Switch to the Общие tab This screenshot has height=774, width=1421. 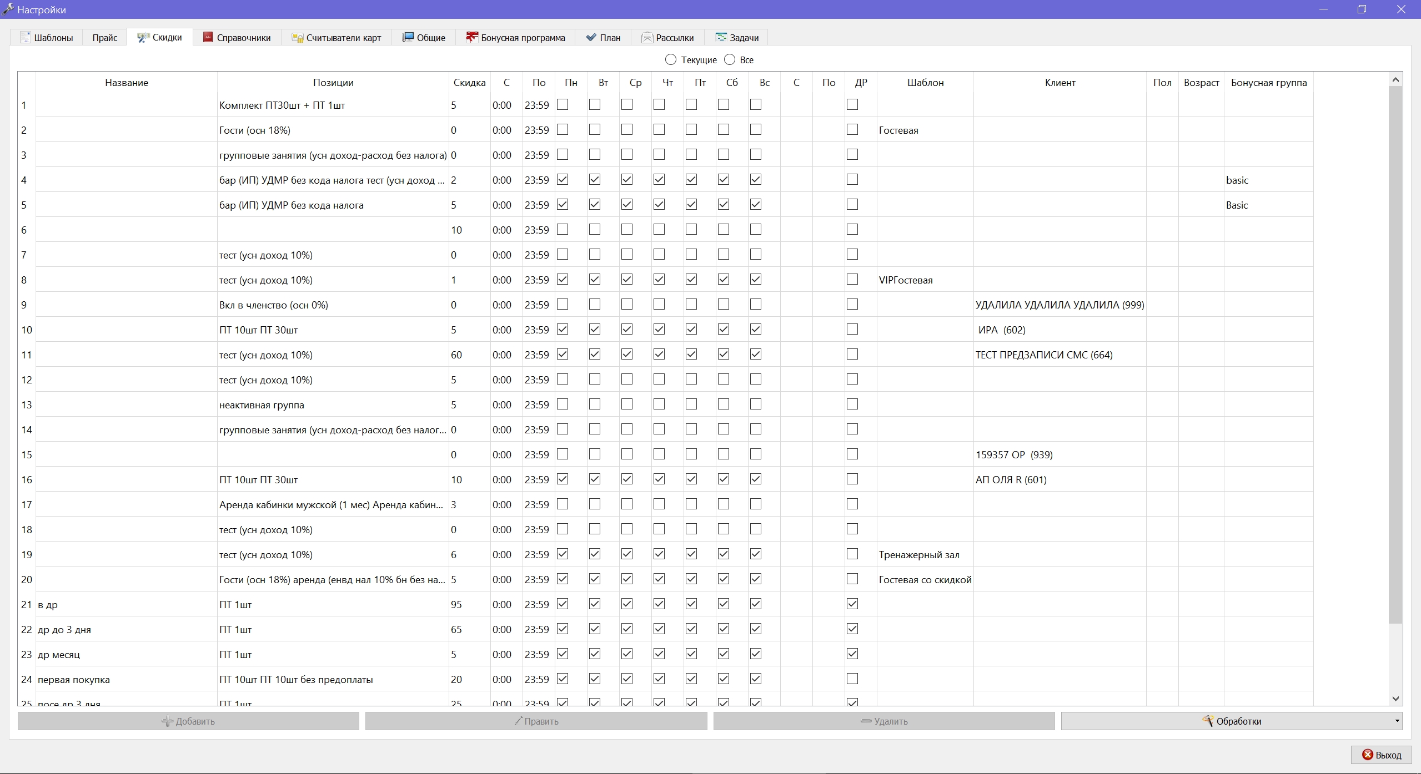pos(424,38)
